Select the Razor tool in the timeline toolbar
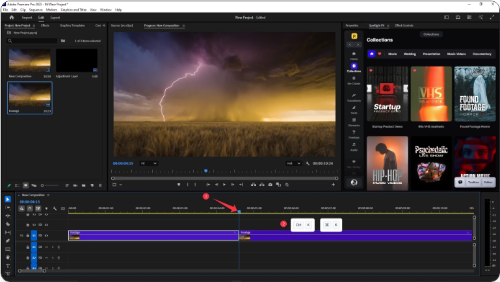 [8, 224]
